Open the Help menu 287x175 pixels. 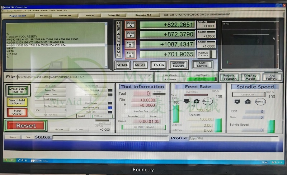(65, 10)
